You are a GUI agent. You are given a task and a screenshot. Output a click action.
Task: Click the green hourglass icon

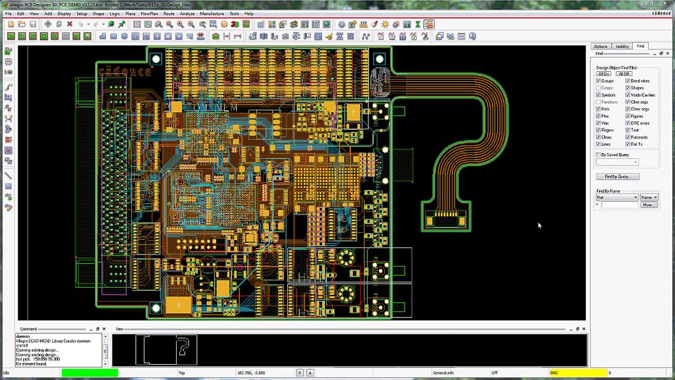(417, 24)
